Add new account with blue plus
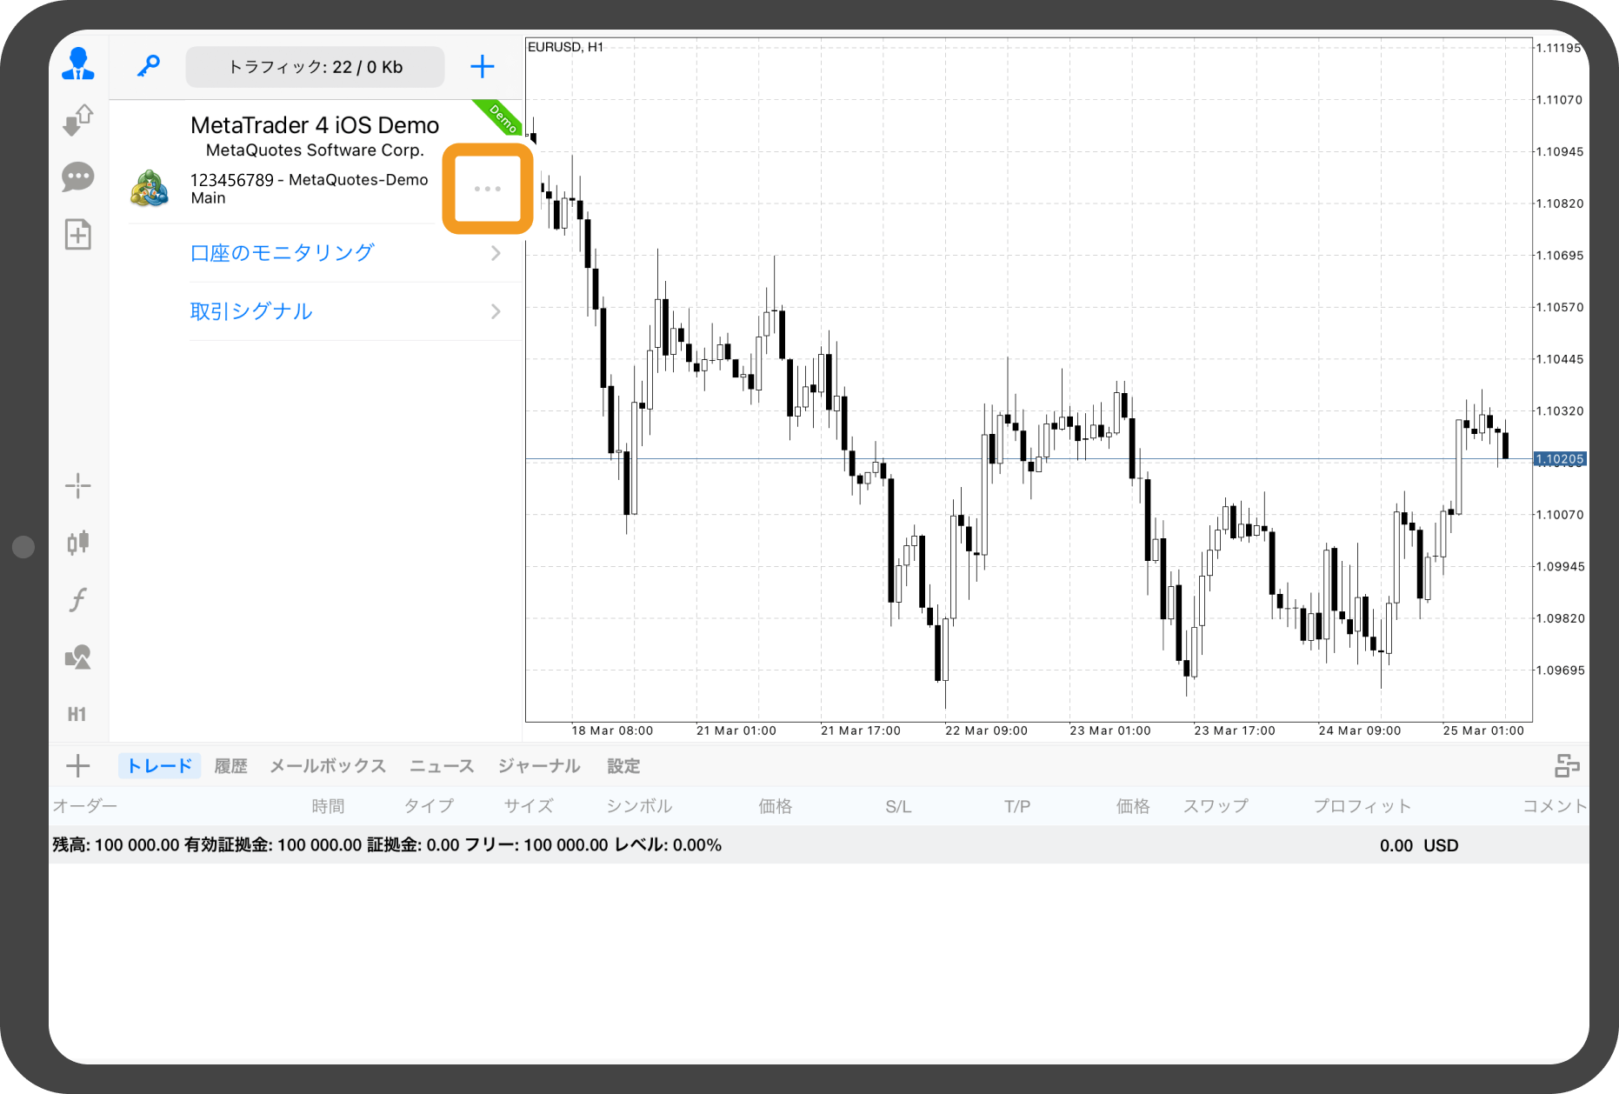 [482, 67]
